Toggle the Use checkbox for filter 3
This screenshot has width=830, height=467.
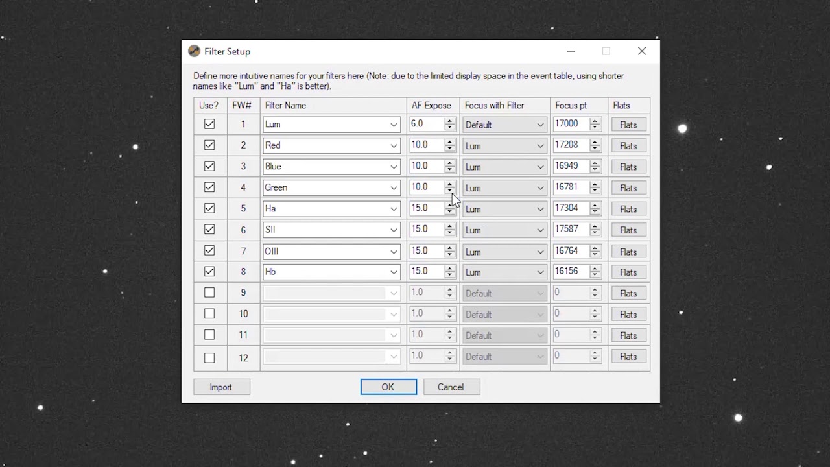click(209, 166)
